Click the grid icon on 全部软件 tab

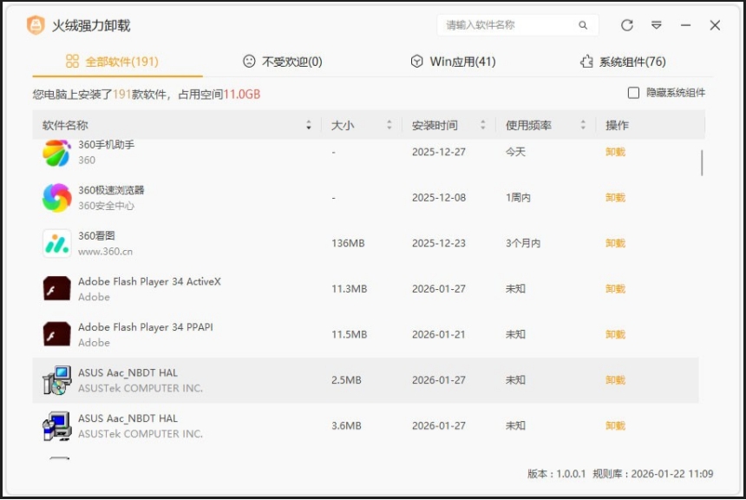pos(72,61)
